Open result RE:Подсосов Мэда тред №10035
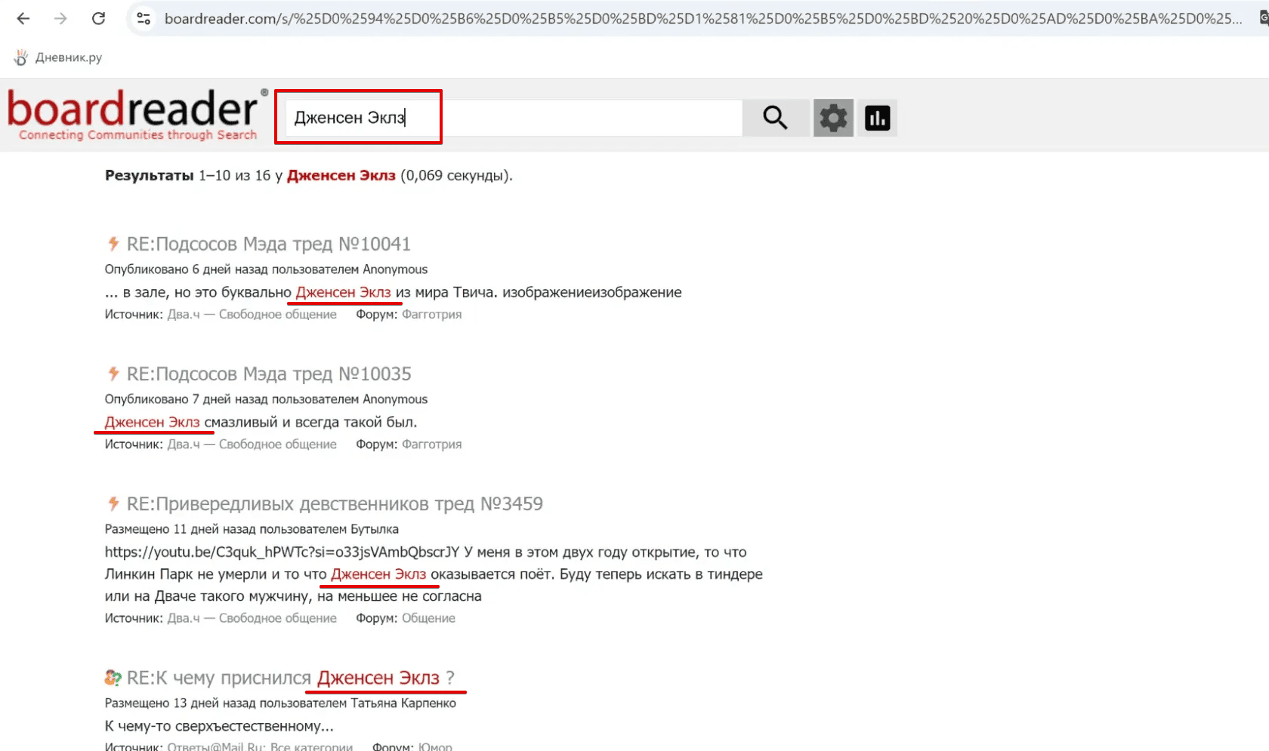This screenshot has height=751, width=1269. [x=269, y=374]
